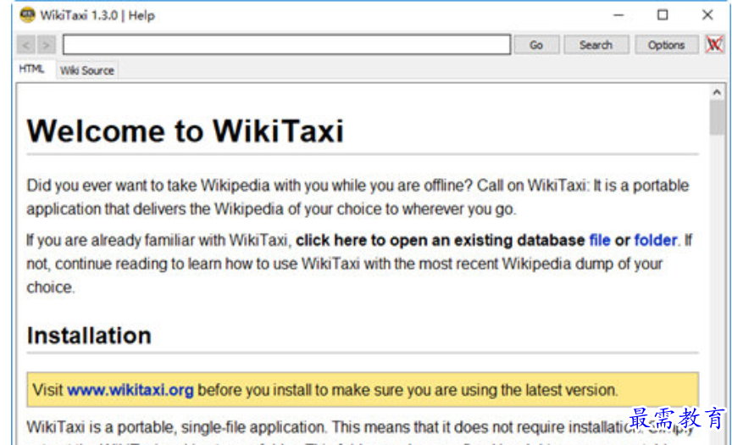Switch to the HTML tab
Viewport: 732px width, 445px height.
pos(31,70)
